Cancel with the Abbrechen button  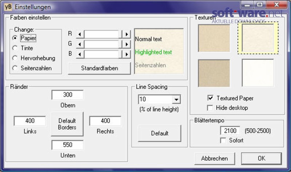pos(215,158)
